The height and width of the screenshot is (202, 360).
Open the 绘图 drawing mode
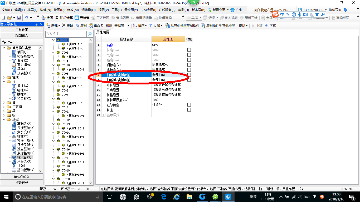[x=47, y=18]
